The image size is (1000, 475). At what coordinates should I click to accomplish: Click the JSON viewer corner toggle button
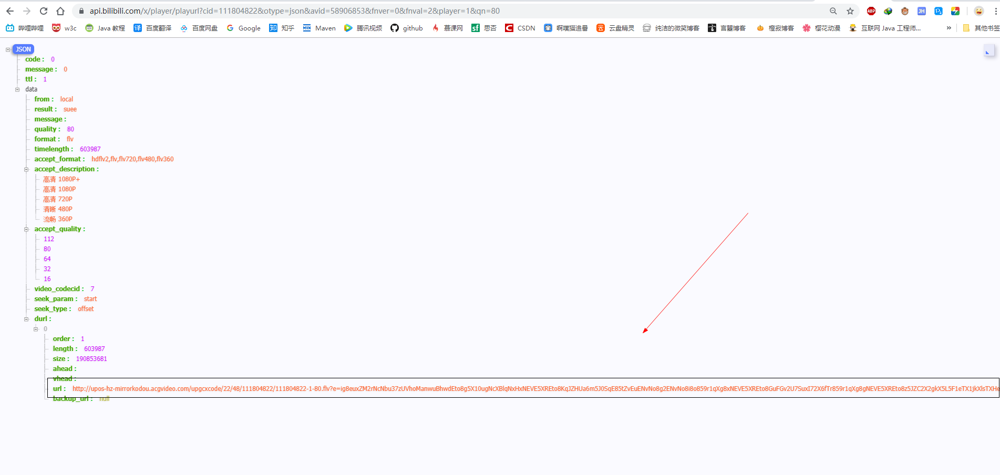[988, 50]
